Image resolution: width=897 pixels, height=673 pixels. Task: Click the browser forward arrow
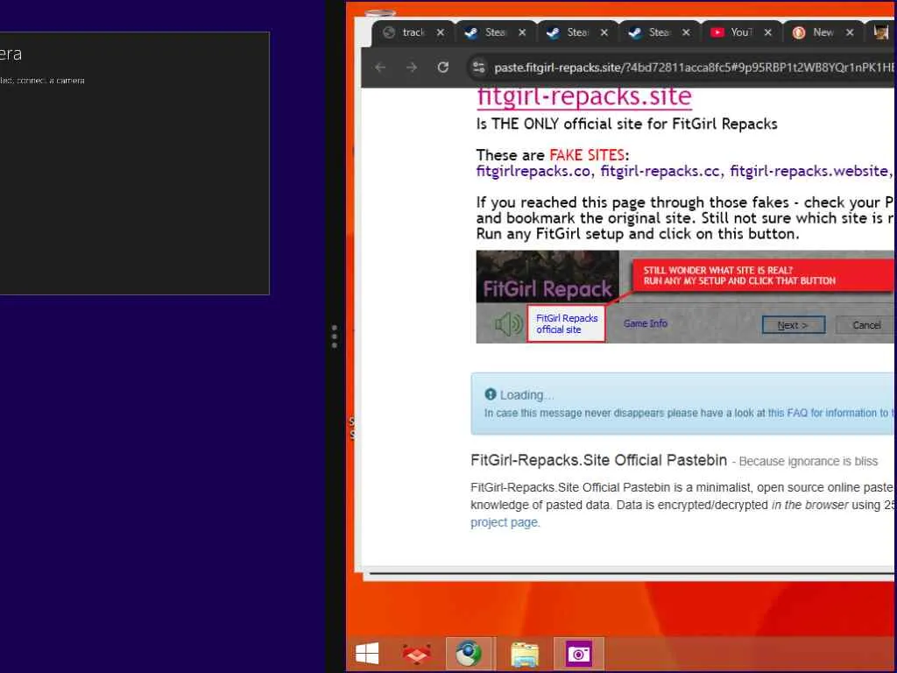tap(412, 67)
